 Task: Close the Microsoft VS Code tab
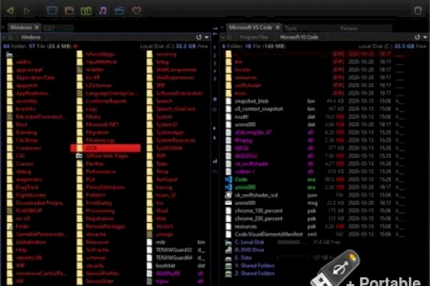tap(278, 27)
